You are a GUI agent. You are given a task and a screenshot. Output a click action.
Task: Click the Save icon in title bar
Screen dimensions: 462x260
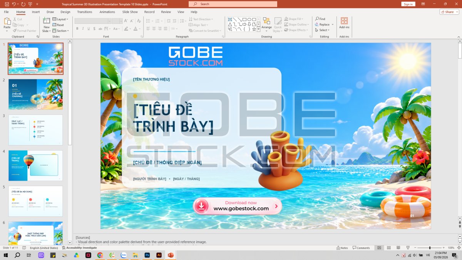click(7, 4)
